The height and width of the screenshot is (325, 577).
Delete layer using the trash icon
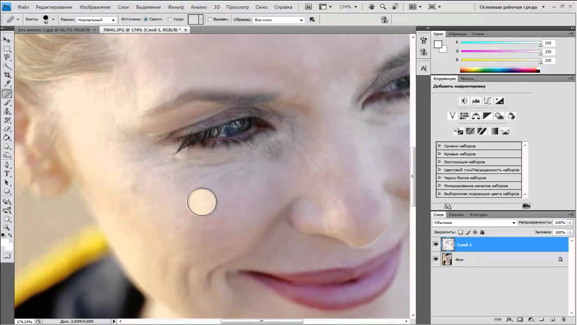563,319
